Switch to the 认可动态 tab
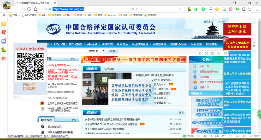 click(109, 69)
